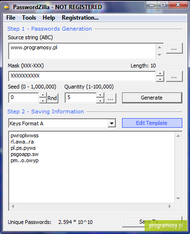
Task: Click results list scroll up arrow
Action: [x=178, y=136]
